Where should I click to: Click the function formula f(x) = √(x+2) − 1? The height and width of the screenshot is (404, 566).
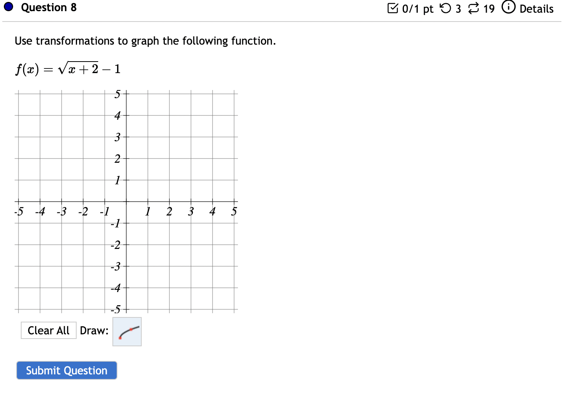click(x=68, y=67)
